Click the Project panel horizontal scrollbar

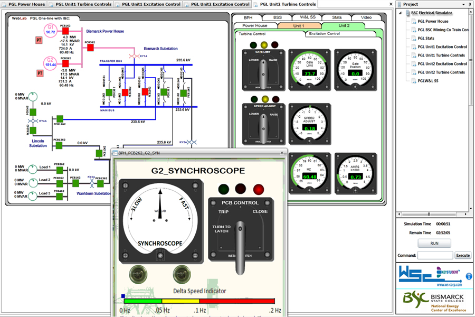click(432, 214)
